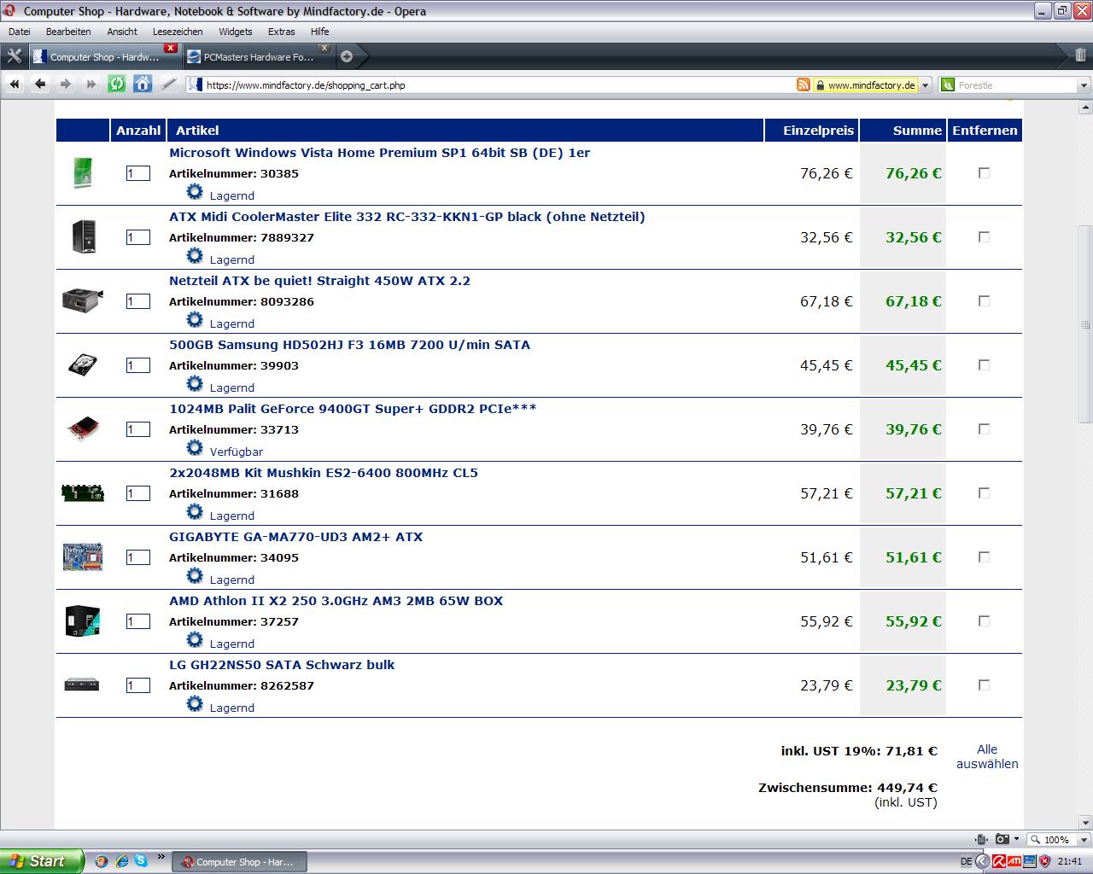
Task: Open Avira tray icon
Action: 998,861
